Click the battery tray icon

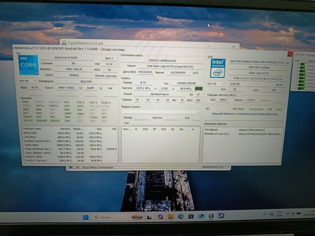tap(299, 213)
